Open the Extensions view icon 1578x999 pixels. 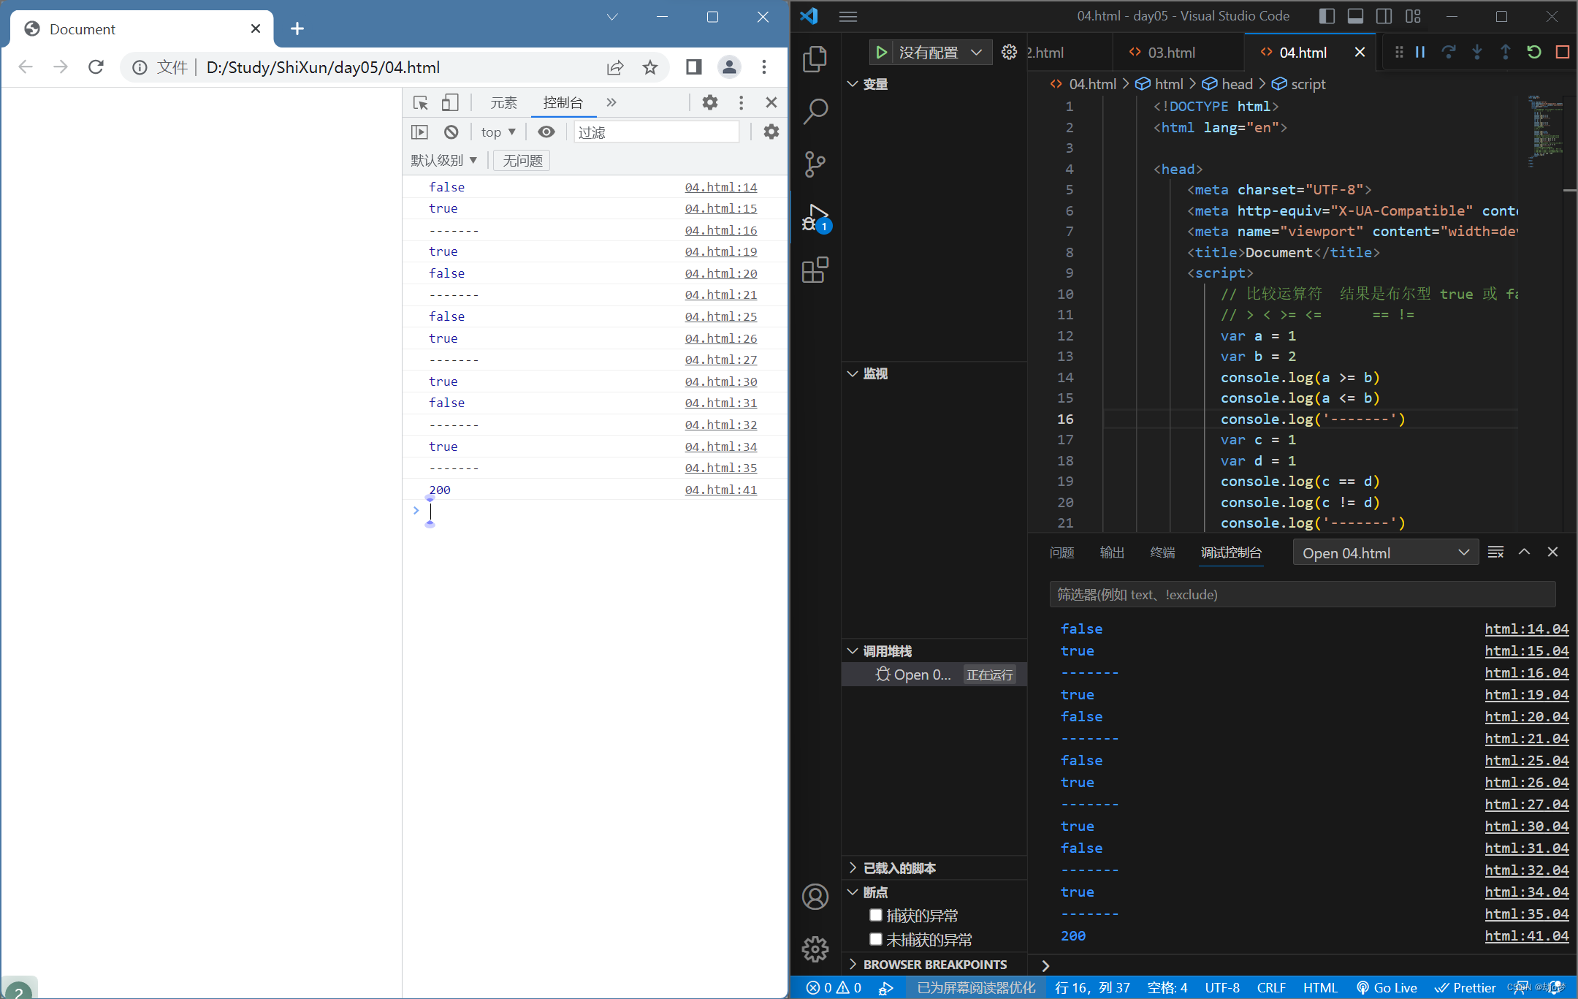pos(815,270)
